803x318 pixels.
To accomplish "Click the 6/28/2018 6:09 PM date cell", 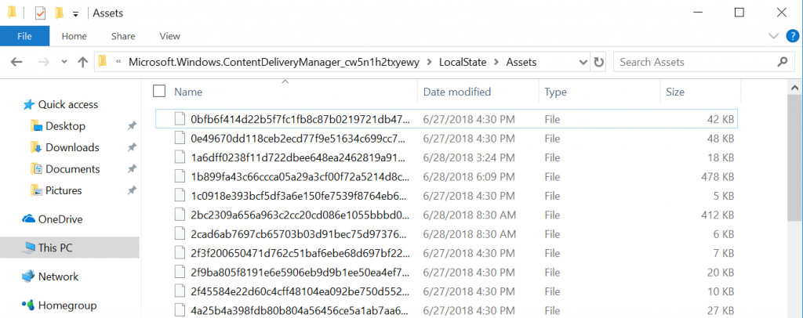I will click(x=471, y=177).
